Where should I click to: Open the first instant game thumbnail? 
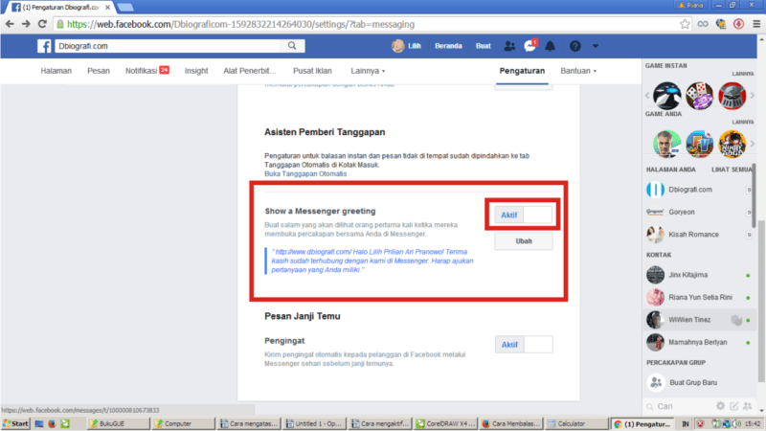click(x=666, y=95)
